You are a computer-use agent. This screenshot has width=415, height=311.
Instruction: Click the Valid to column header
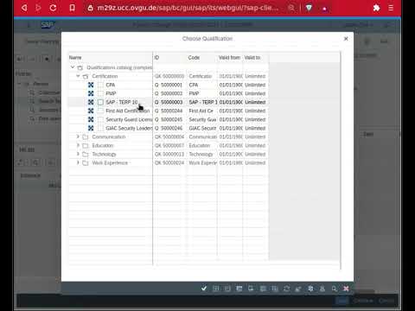click(255, 58)
